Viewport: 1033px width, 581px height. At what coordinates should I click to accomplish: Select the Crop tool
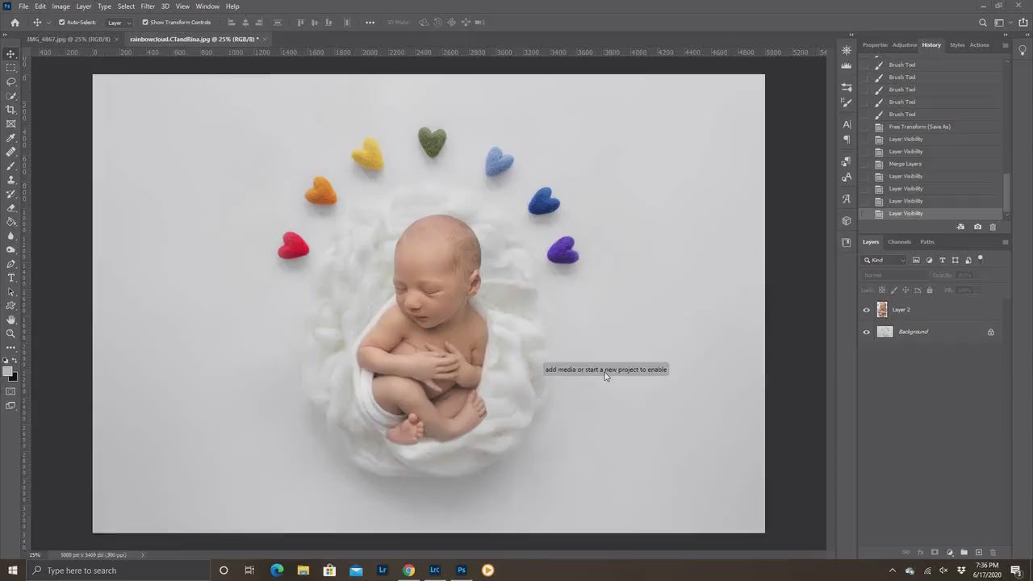[x=10, y=110]
